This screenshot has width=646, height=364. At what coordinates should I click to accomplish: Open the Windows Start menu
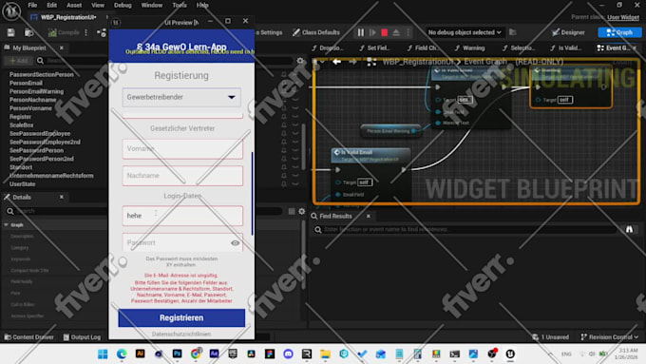tap(103, 354)
